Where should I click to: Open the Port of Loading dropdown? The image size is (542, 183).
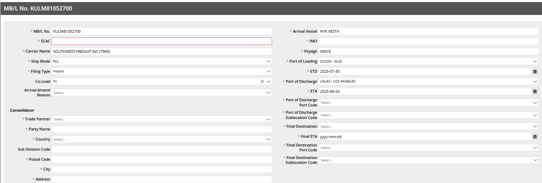[535, 62]
